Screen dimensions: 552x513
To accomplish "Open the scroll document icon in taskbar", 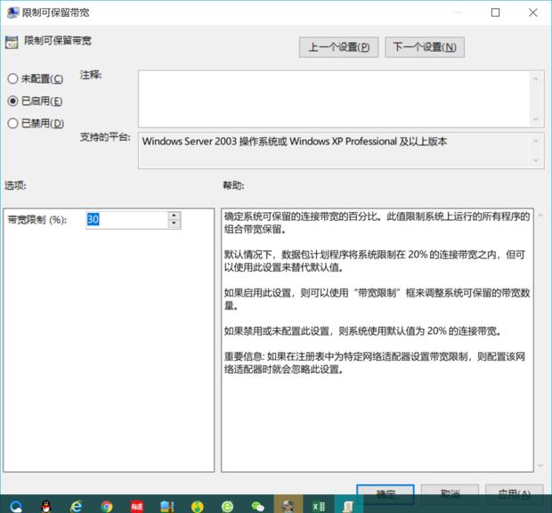I will point(348,506).
